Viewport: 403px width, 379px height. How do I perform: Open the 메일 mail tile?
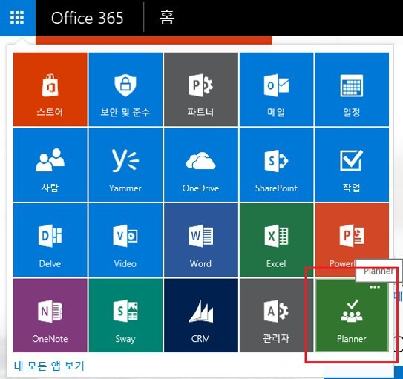pos(276,89)
